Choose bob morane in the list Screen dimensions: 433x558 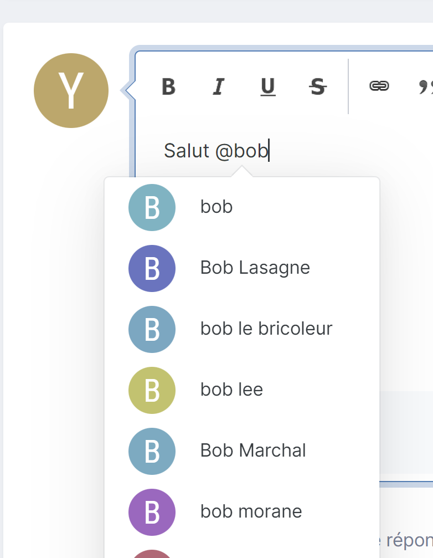(x=242, y=512)
